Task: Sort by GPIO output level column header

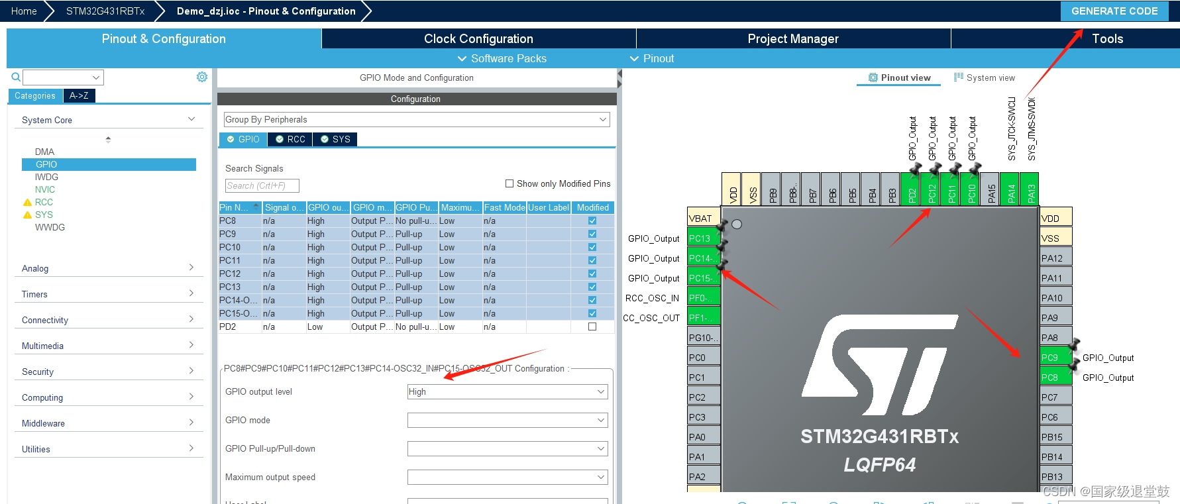Action: coord(328,207)
